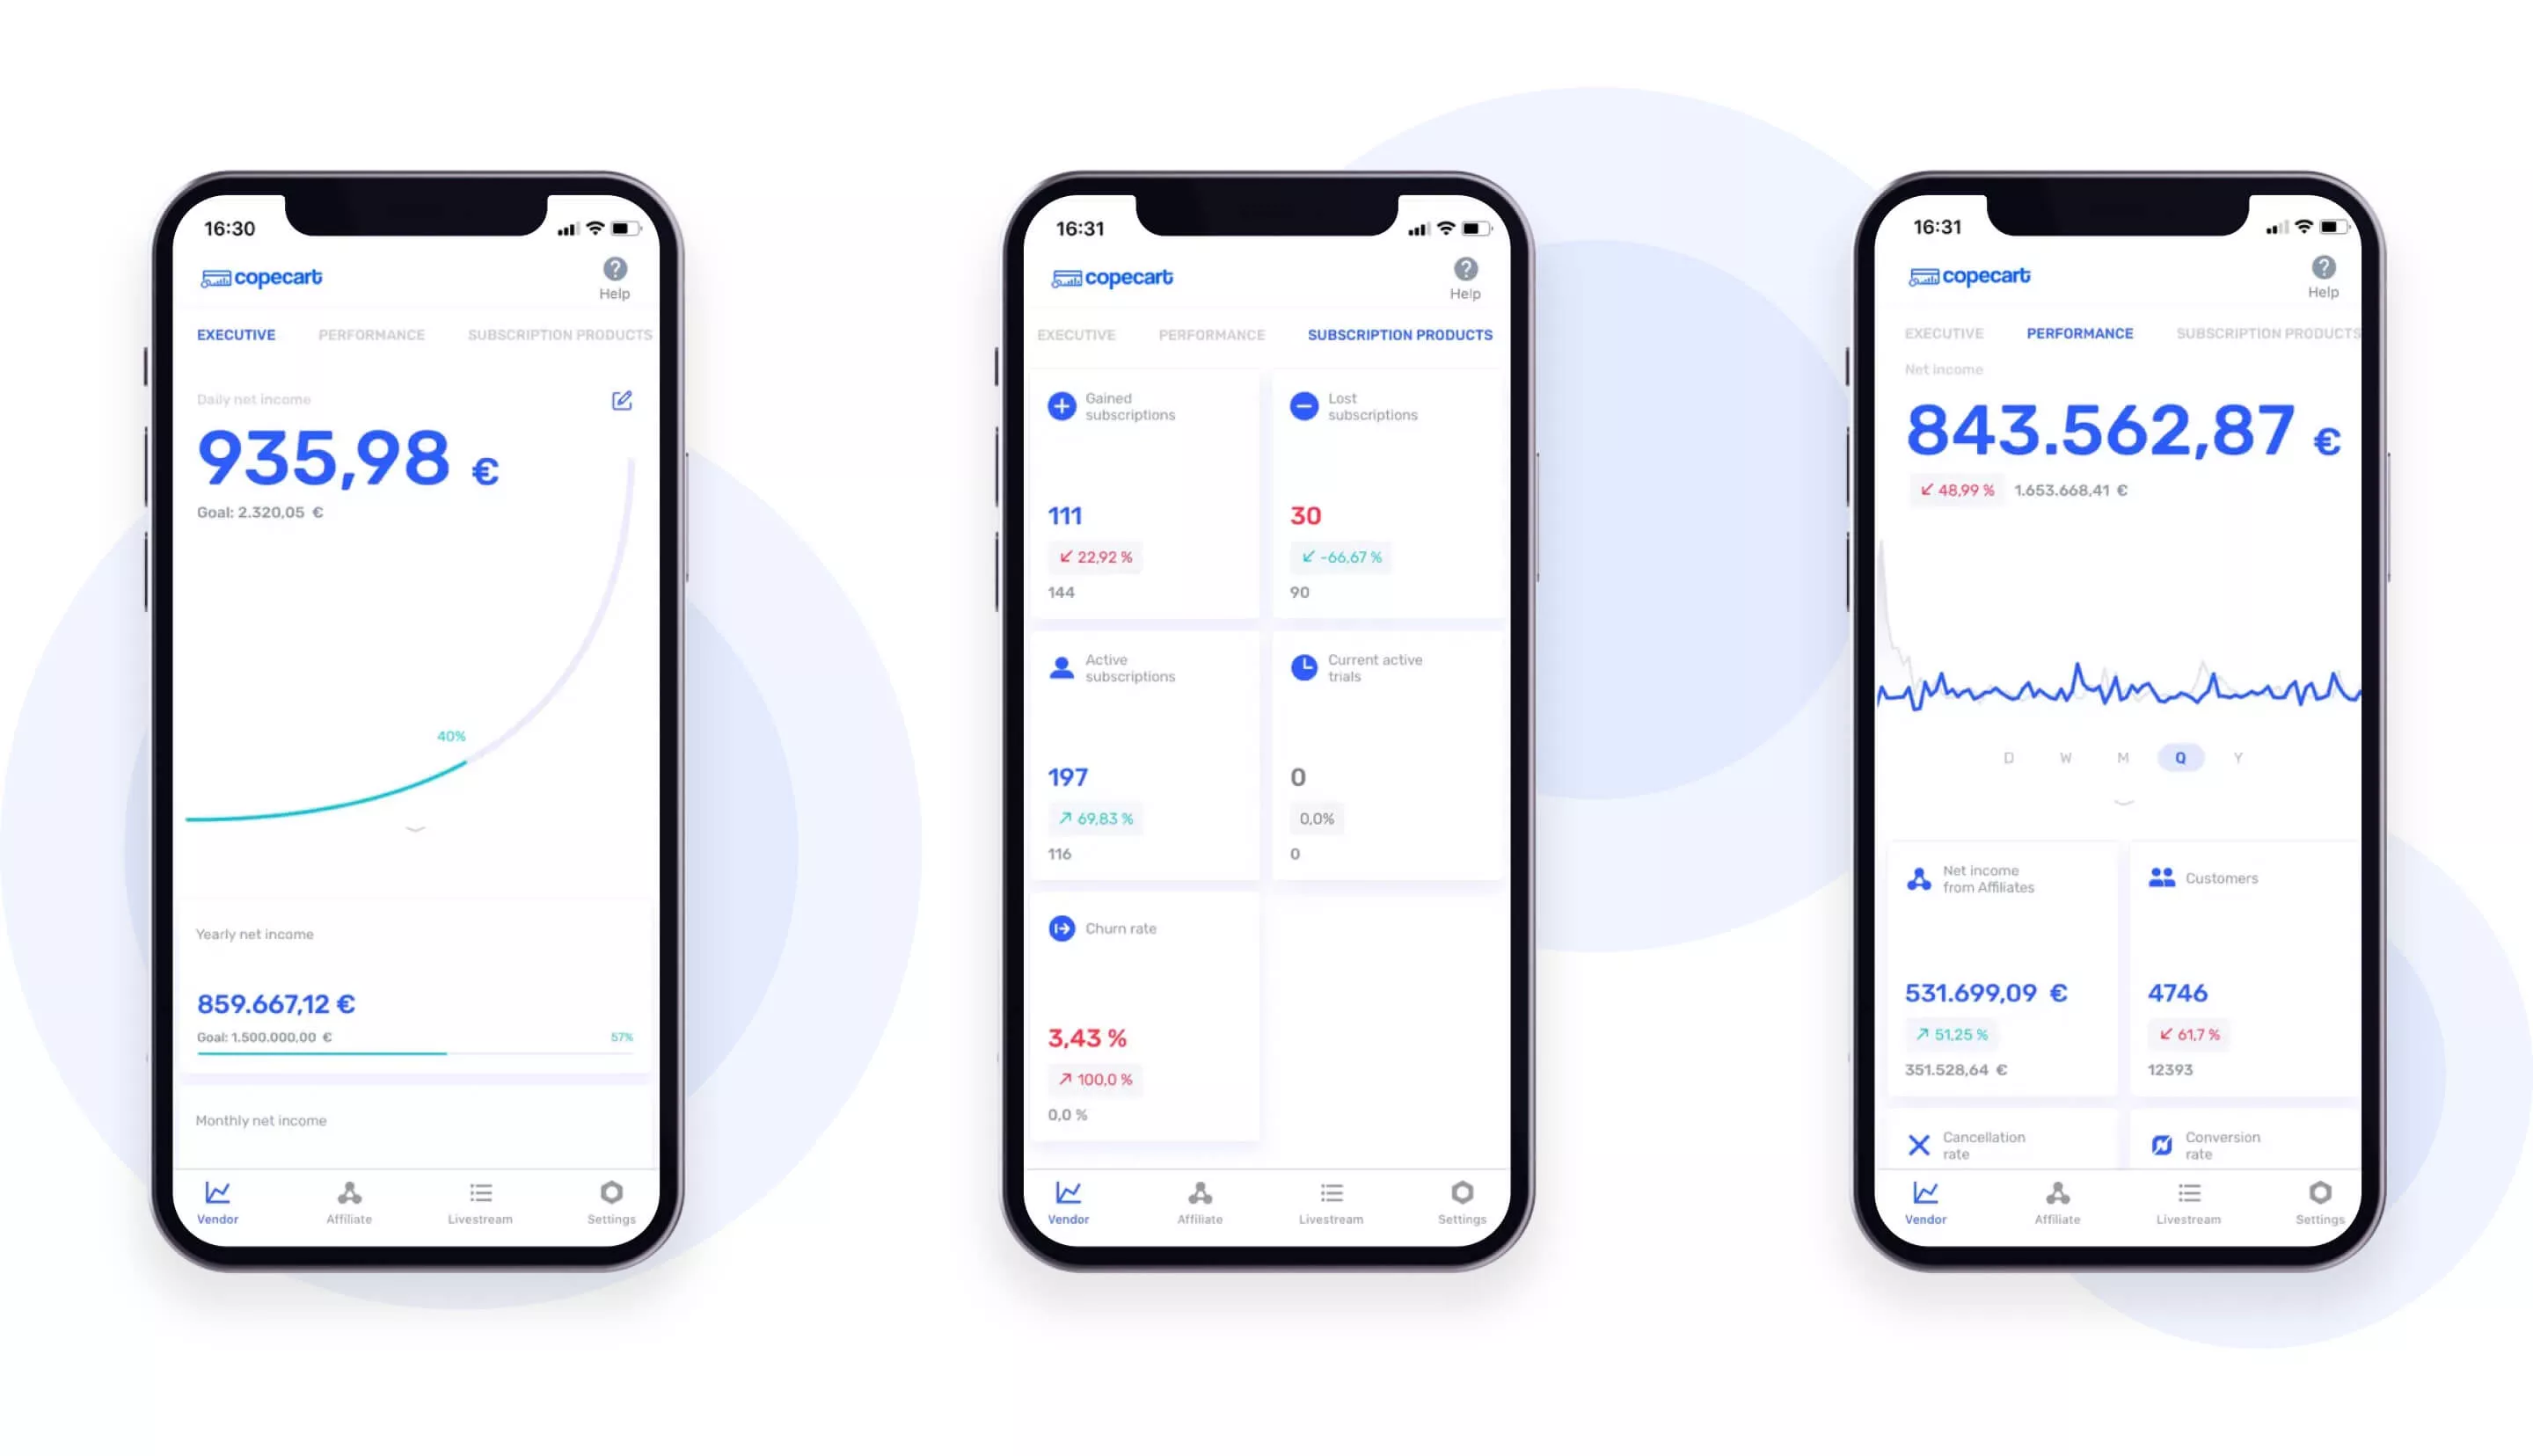
Task: Tap the Active subscriptions count 197
Action: click(x=1069, y=777)
